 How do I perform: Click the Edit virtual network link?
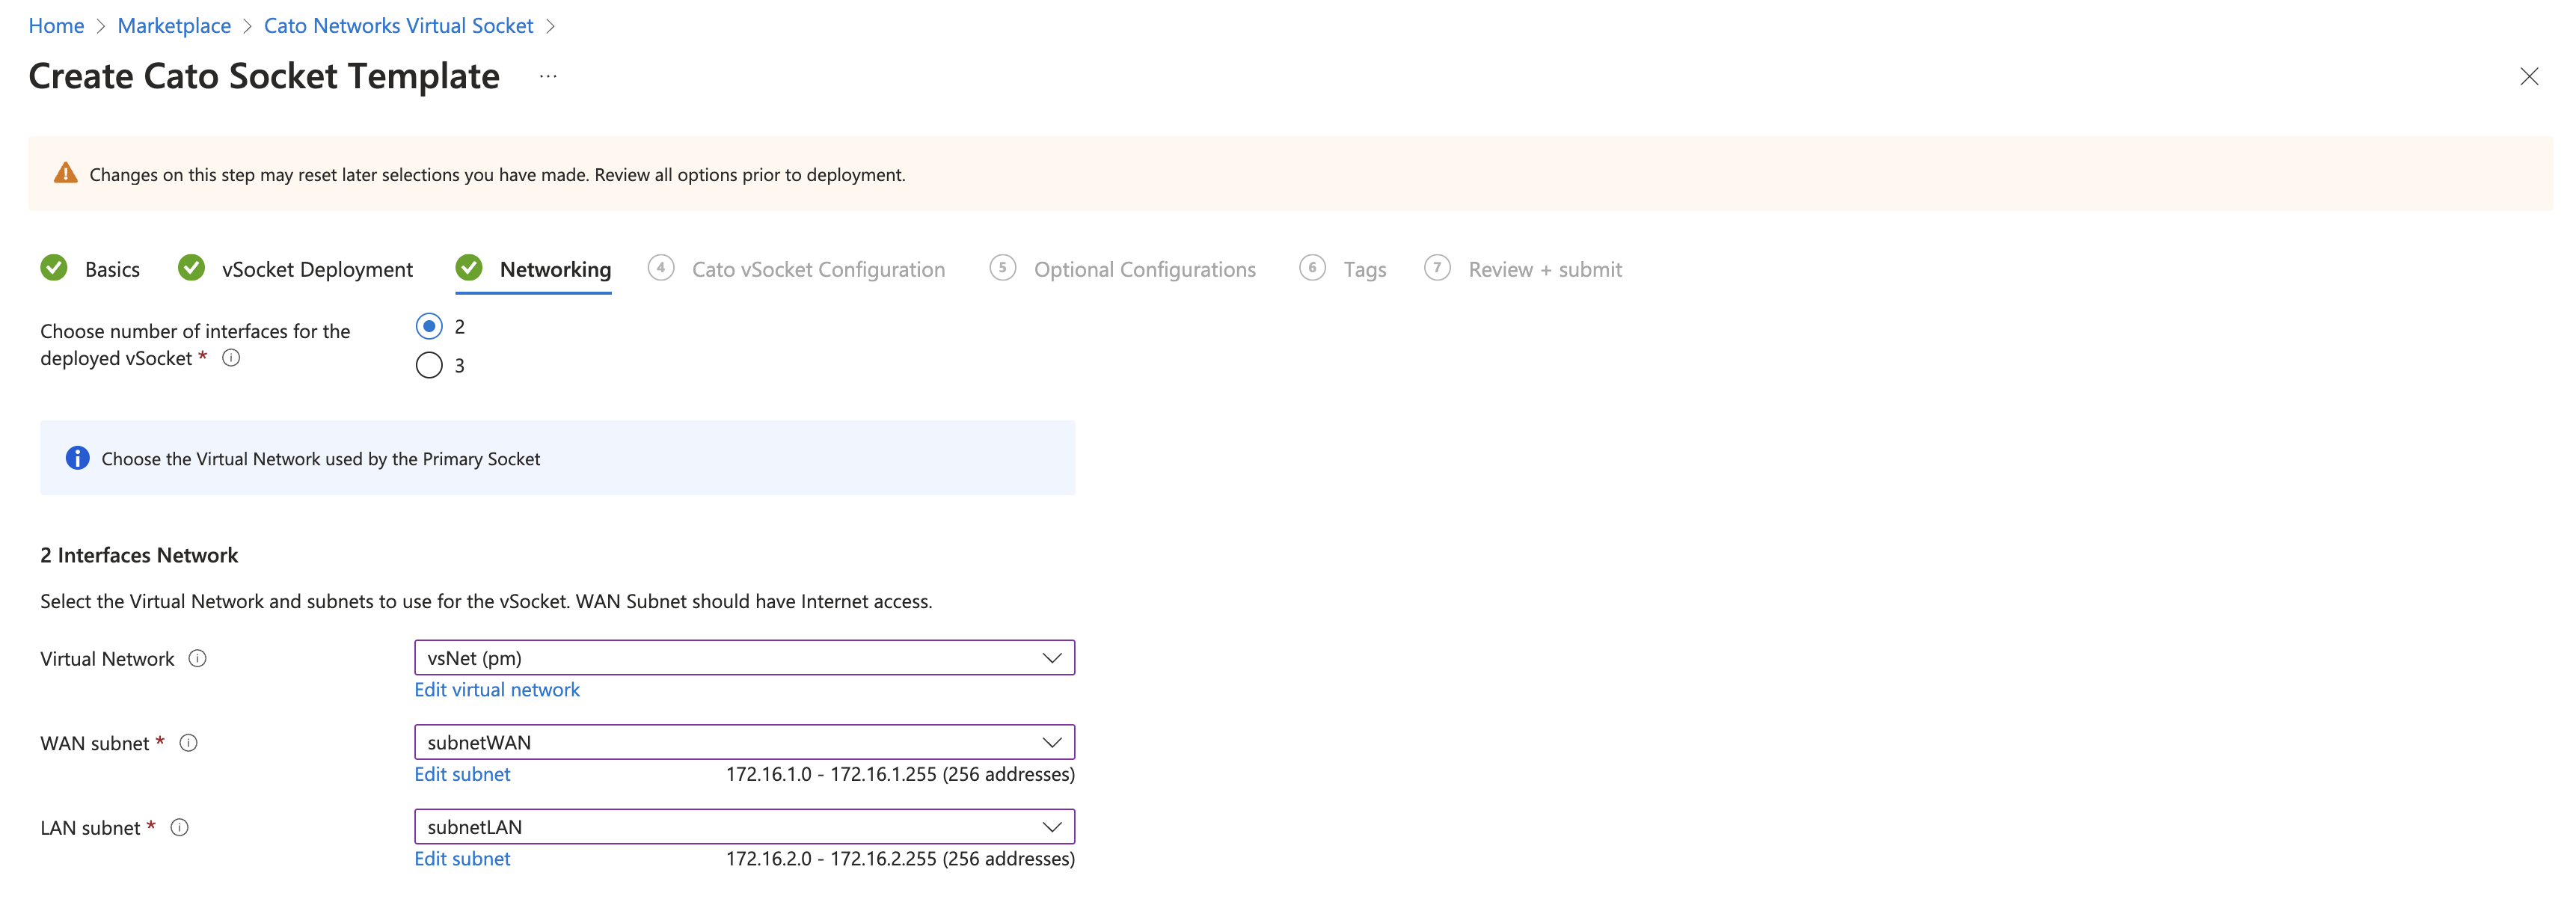(x=496, y=689)
